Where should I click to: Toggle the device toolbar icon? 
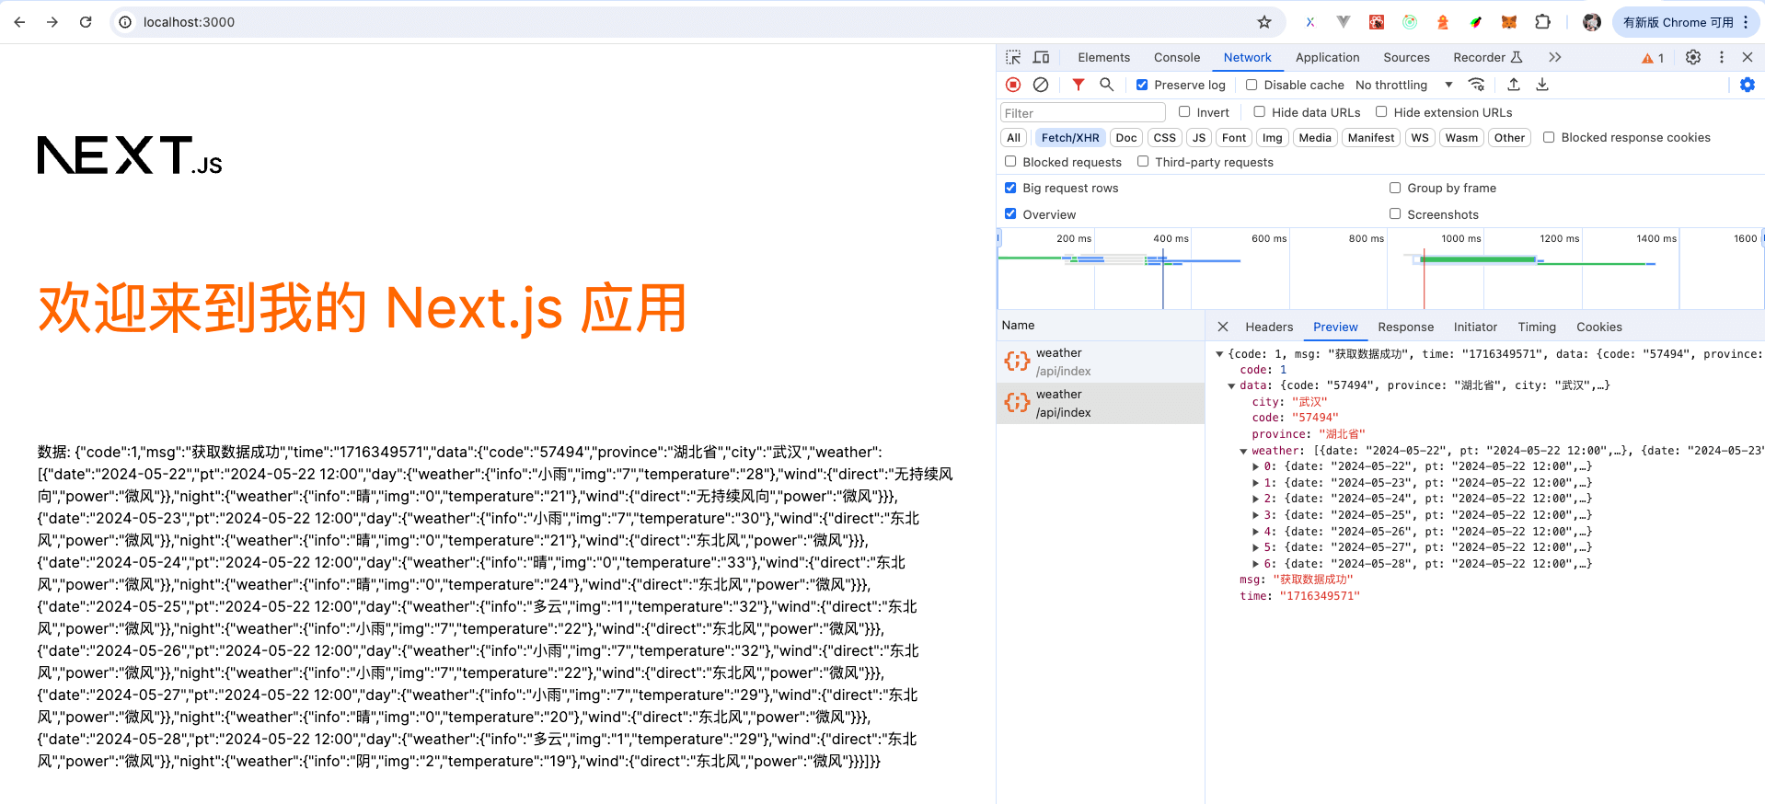point(1042,57)
